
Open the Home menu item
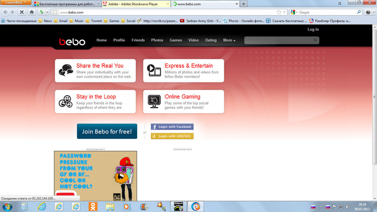coord(101,40)
